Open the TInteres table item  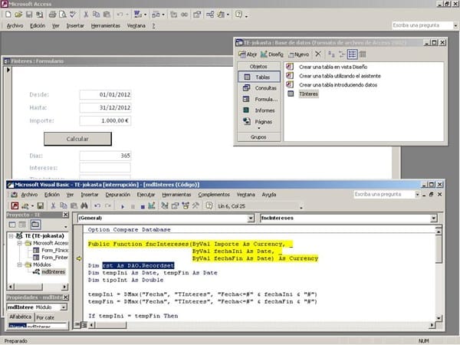(309, 94)
